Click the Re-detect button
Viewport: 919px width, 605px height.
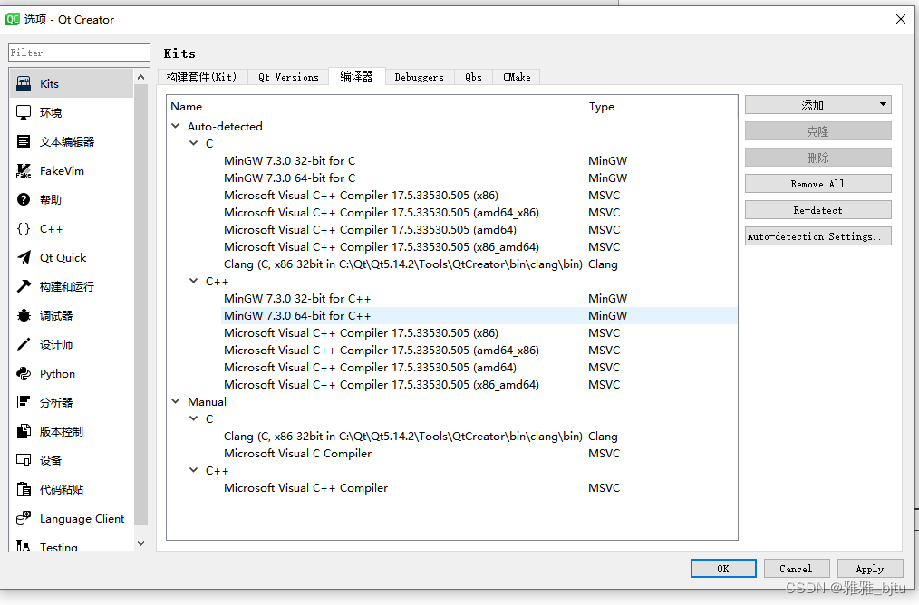click(818, 210)
